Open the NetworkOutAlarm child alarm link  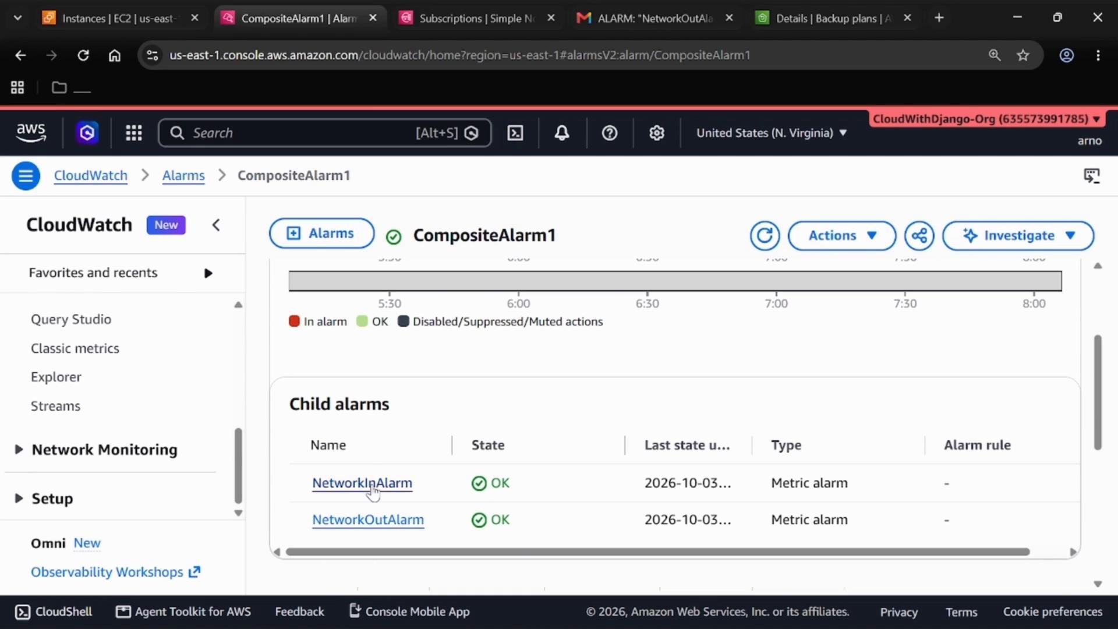368,520
